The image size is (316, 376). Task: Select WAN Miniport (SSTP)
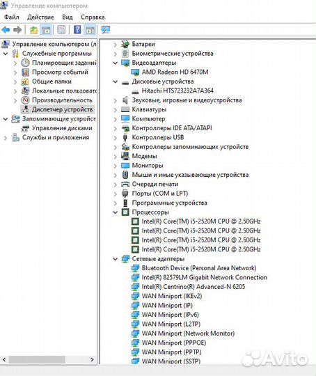(171, 361)
